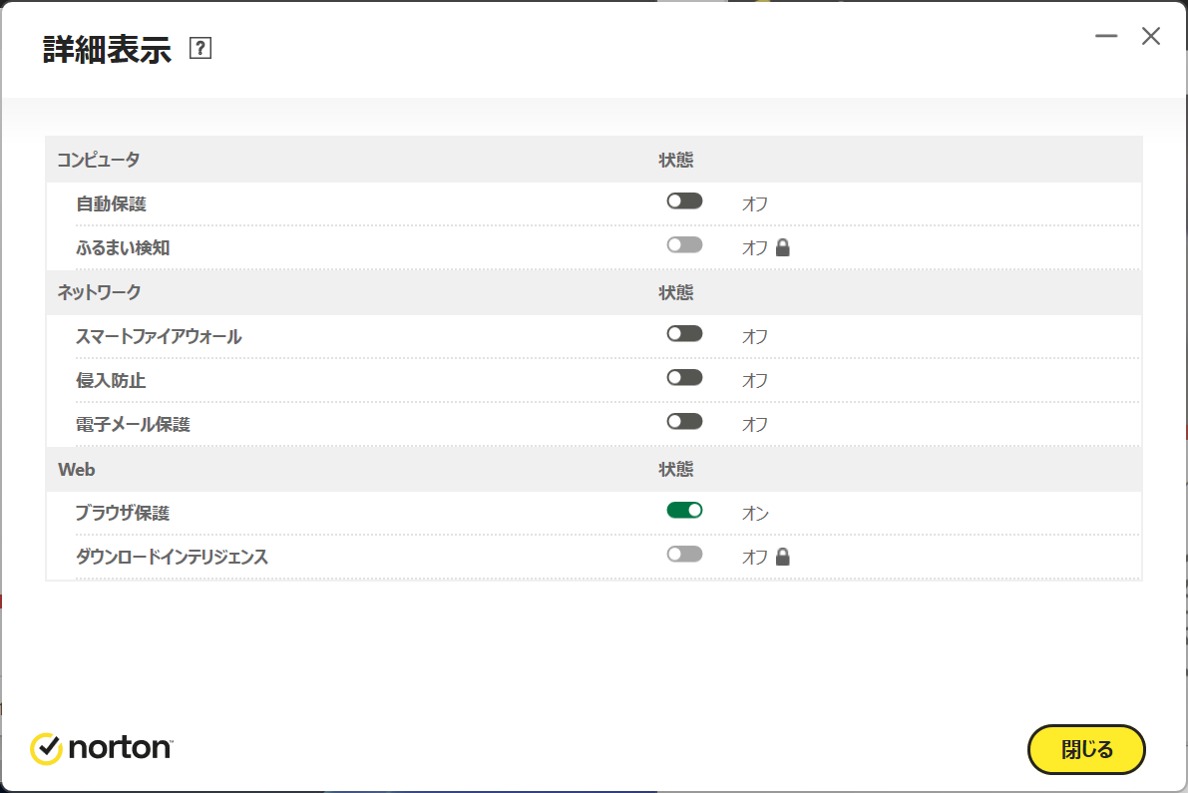Select the コンピュータ section header
Image resolution: width=1188 pixels, height=793 pixels.
coord(99,160)
